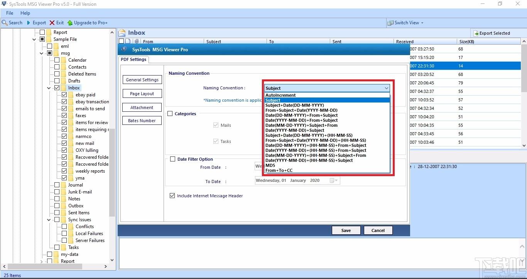
Task: Select the PDF Settings tab
Action: (133, 59)
